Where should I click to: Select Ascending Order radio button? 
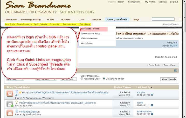(82, 79)
